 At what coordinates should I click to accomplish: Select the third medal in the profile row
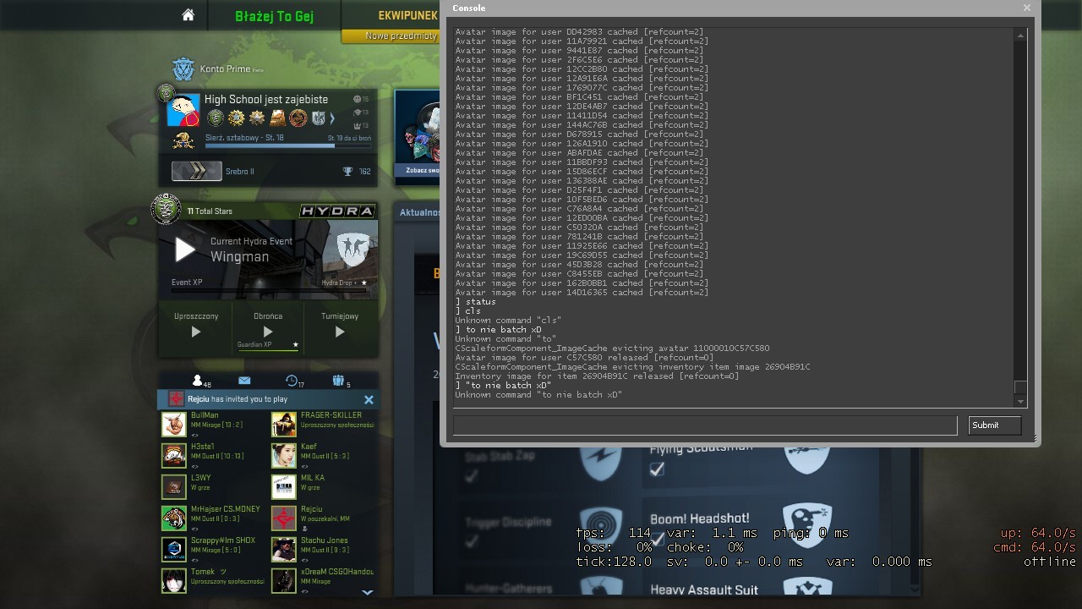(257, 118)
